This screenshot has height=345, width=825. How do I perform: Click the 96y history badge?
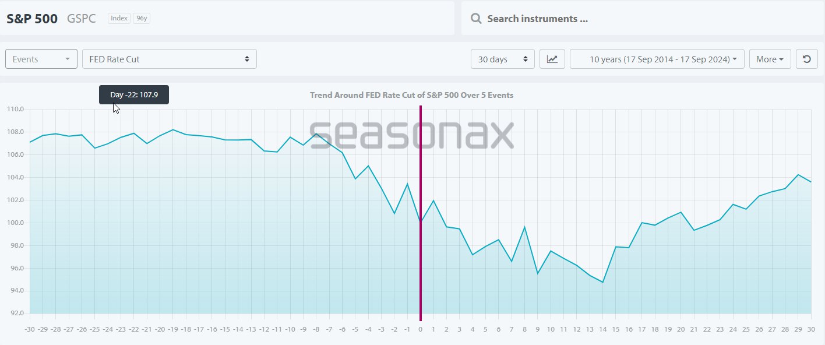[141, 19]
